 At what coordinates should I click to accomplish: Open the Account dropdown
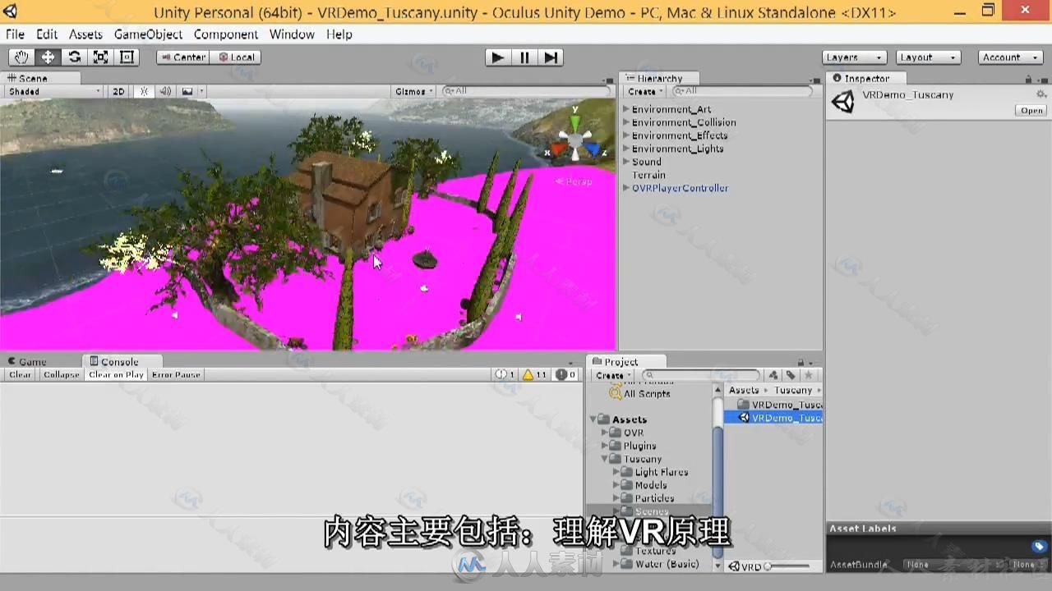[x=1011, y=57]
